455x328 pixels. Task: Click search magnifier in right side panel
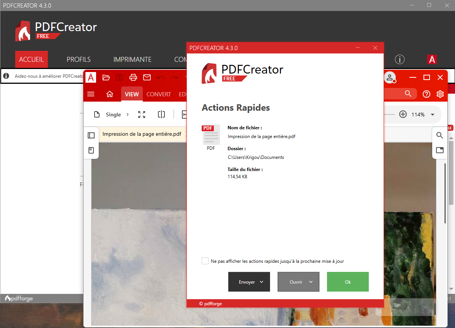click(440, 135)
